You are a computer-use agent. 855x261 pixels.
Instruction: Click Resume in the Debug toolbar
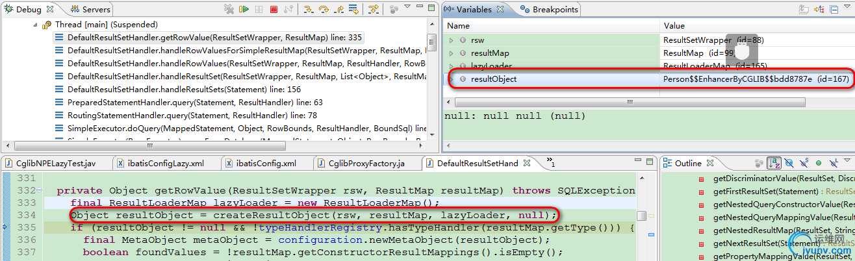[244, 9]
